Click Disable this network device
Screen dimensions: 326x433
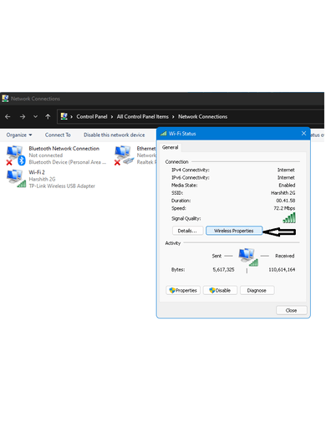coord(115,135)
